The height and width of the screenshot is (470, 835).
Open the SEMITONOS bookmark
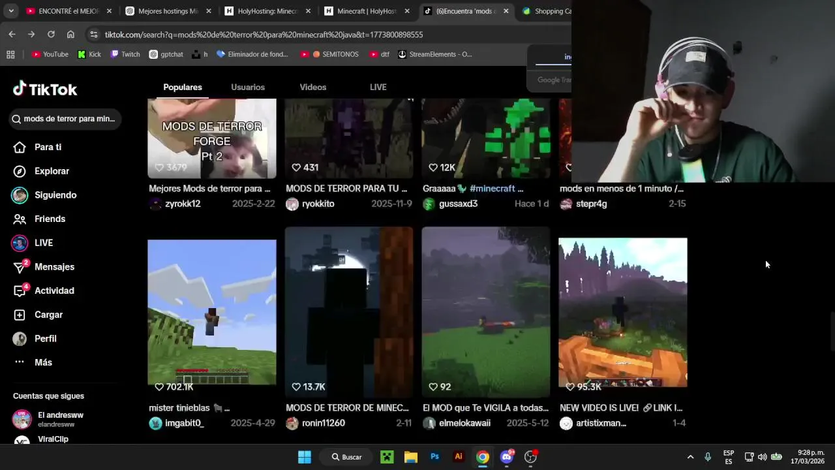329,54
